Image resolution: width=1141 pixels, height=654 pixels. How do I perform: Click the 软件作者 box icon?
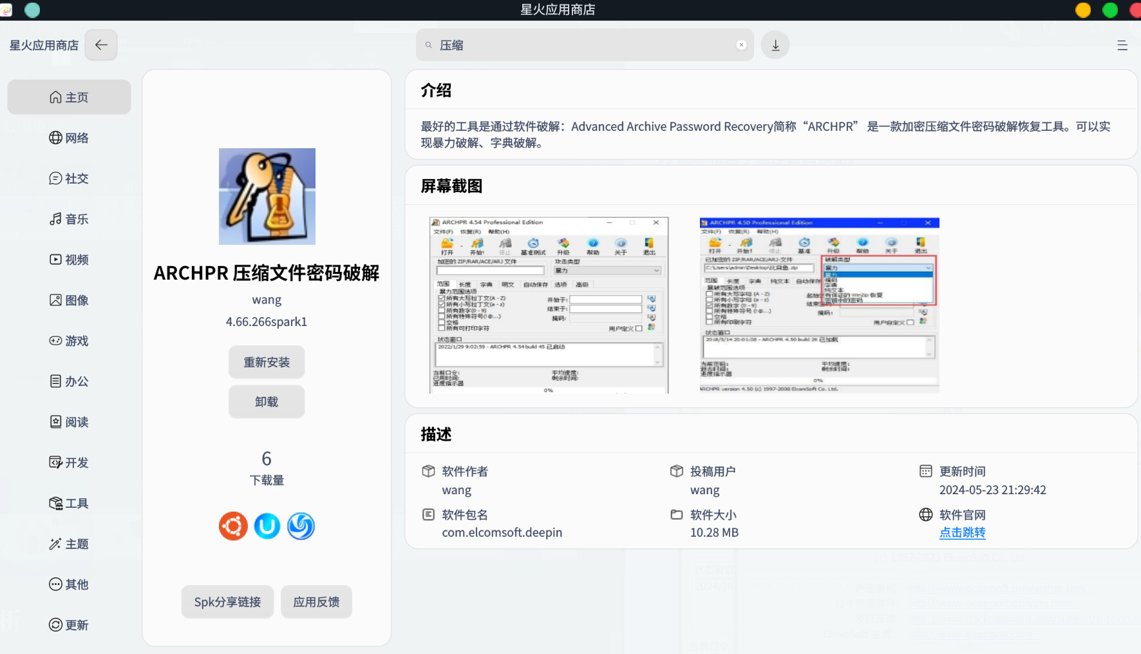(428, 471)
